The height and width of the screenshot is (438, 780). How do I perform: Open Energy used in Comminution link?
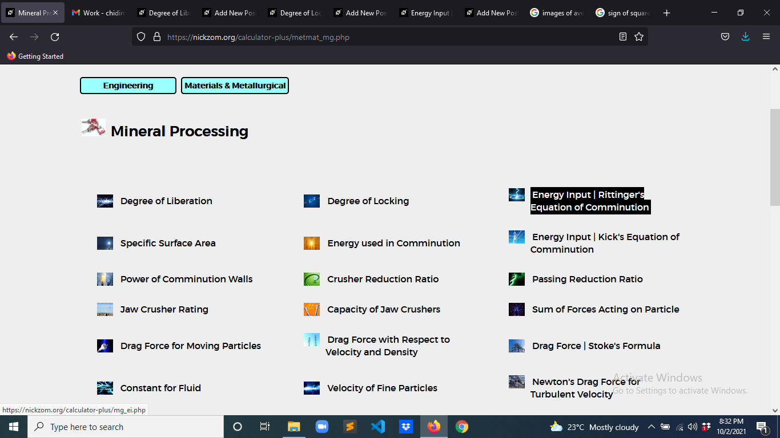pos(393,243)
